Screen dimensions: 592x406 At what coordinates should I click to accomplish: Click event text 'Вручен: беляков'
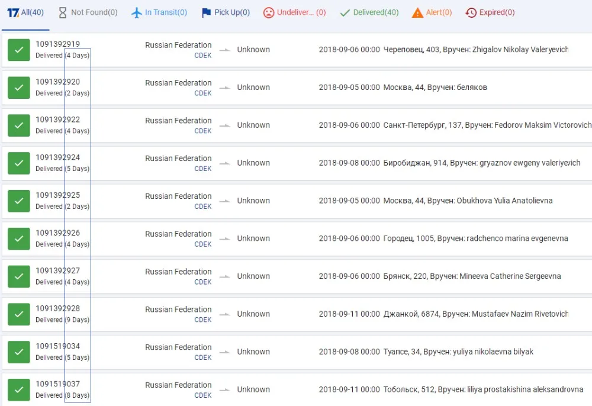[x=457, y=88]
